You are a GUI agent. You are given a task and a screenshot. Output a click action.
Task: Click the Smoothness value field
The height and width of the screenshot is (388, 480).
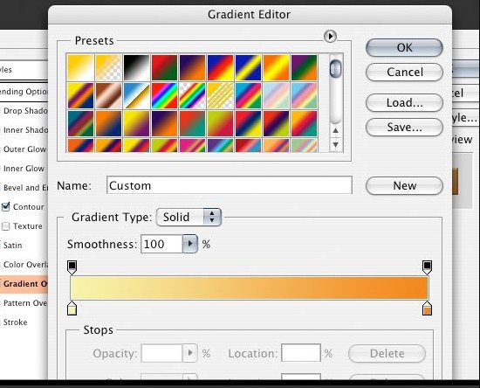tap(161, 244)
